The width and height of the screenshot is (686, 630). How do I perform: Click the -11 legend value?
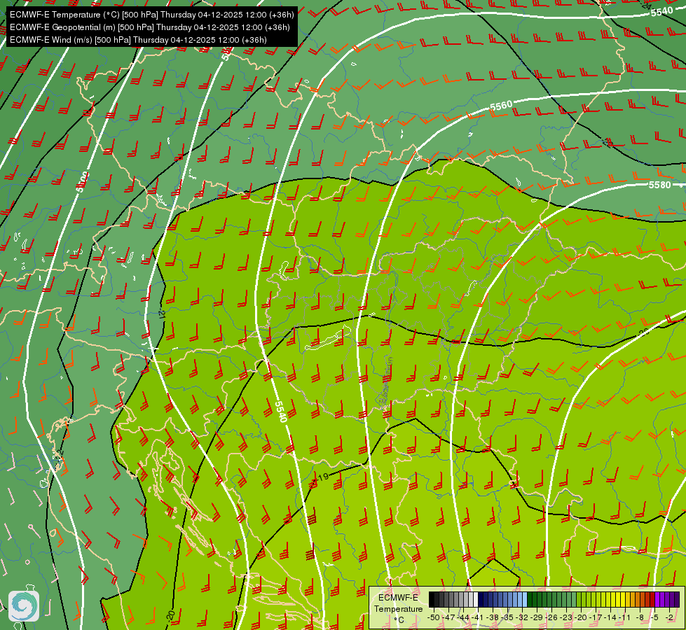(x=625, y=617)
